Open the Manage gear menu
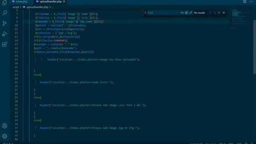Image resolution: width=256 pixels, height=144 pixels. (4, 136)
